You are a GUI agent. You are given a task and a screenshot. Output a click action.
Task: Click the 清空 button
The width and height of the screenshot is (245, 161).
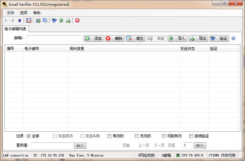135,38
